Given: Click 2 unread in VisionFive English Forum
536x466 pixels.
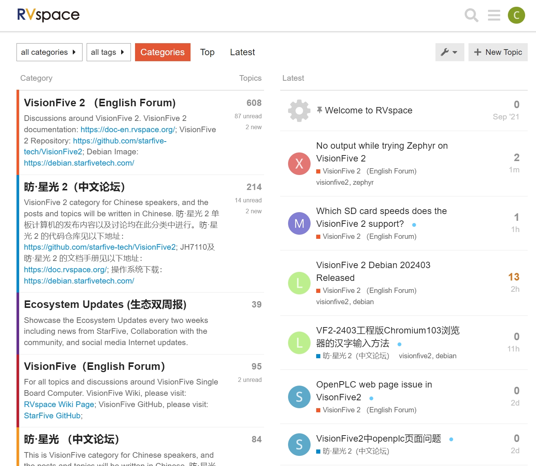Looking at the screenshot, I should (x=250, y=380).
